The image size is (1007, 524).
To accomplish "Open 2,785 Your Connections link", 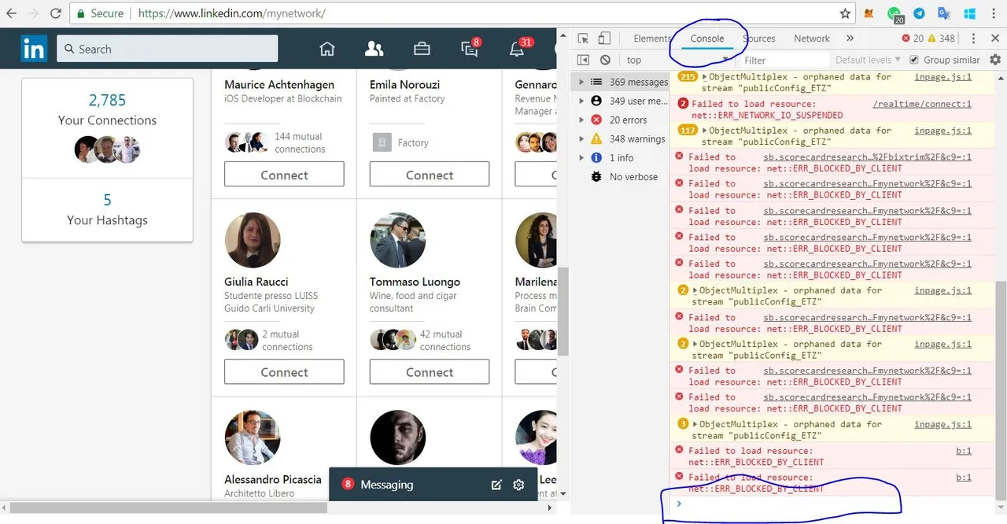I will pos(107,109).
